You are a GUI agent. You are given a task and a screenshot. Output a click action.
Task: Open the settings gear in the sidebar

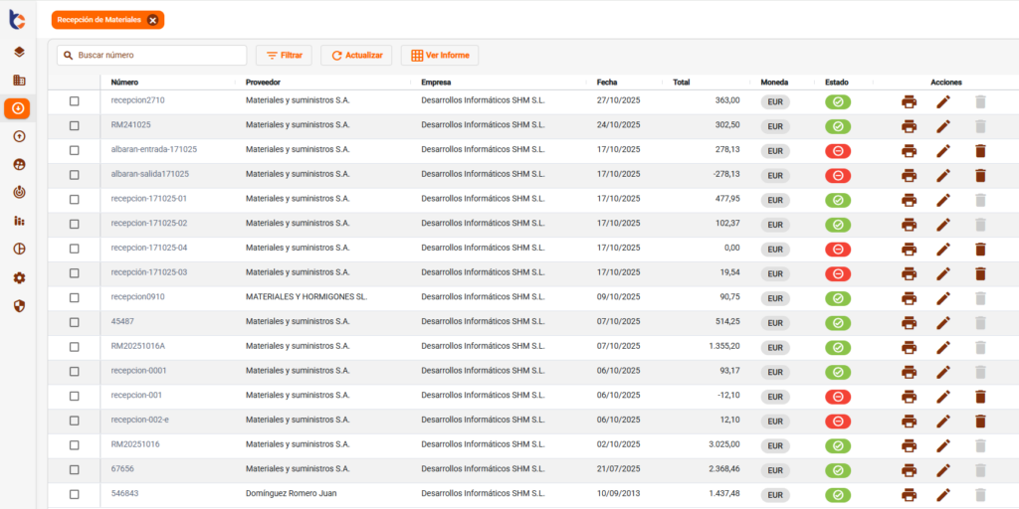19,277
